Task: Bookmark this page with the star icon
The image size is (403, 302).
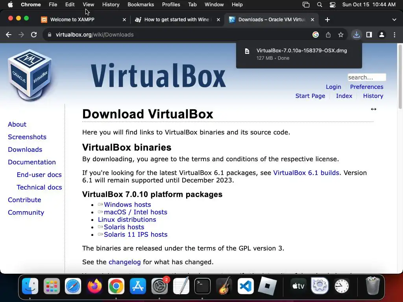Action: [341, 35]
